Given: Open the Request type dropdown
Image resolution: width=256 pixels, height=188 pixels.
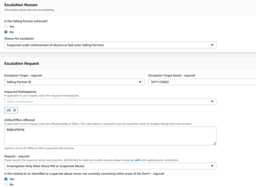Looking at the screenshot, I should [x=110, y=166].
